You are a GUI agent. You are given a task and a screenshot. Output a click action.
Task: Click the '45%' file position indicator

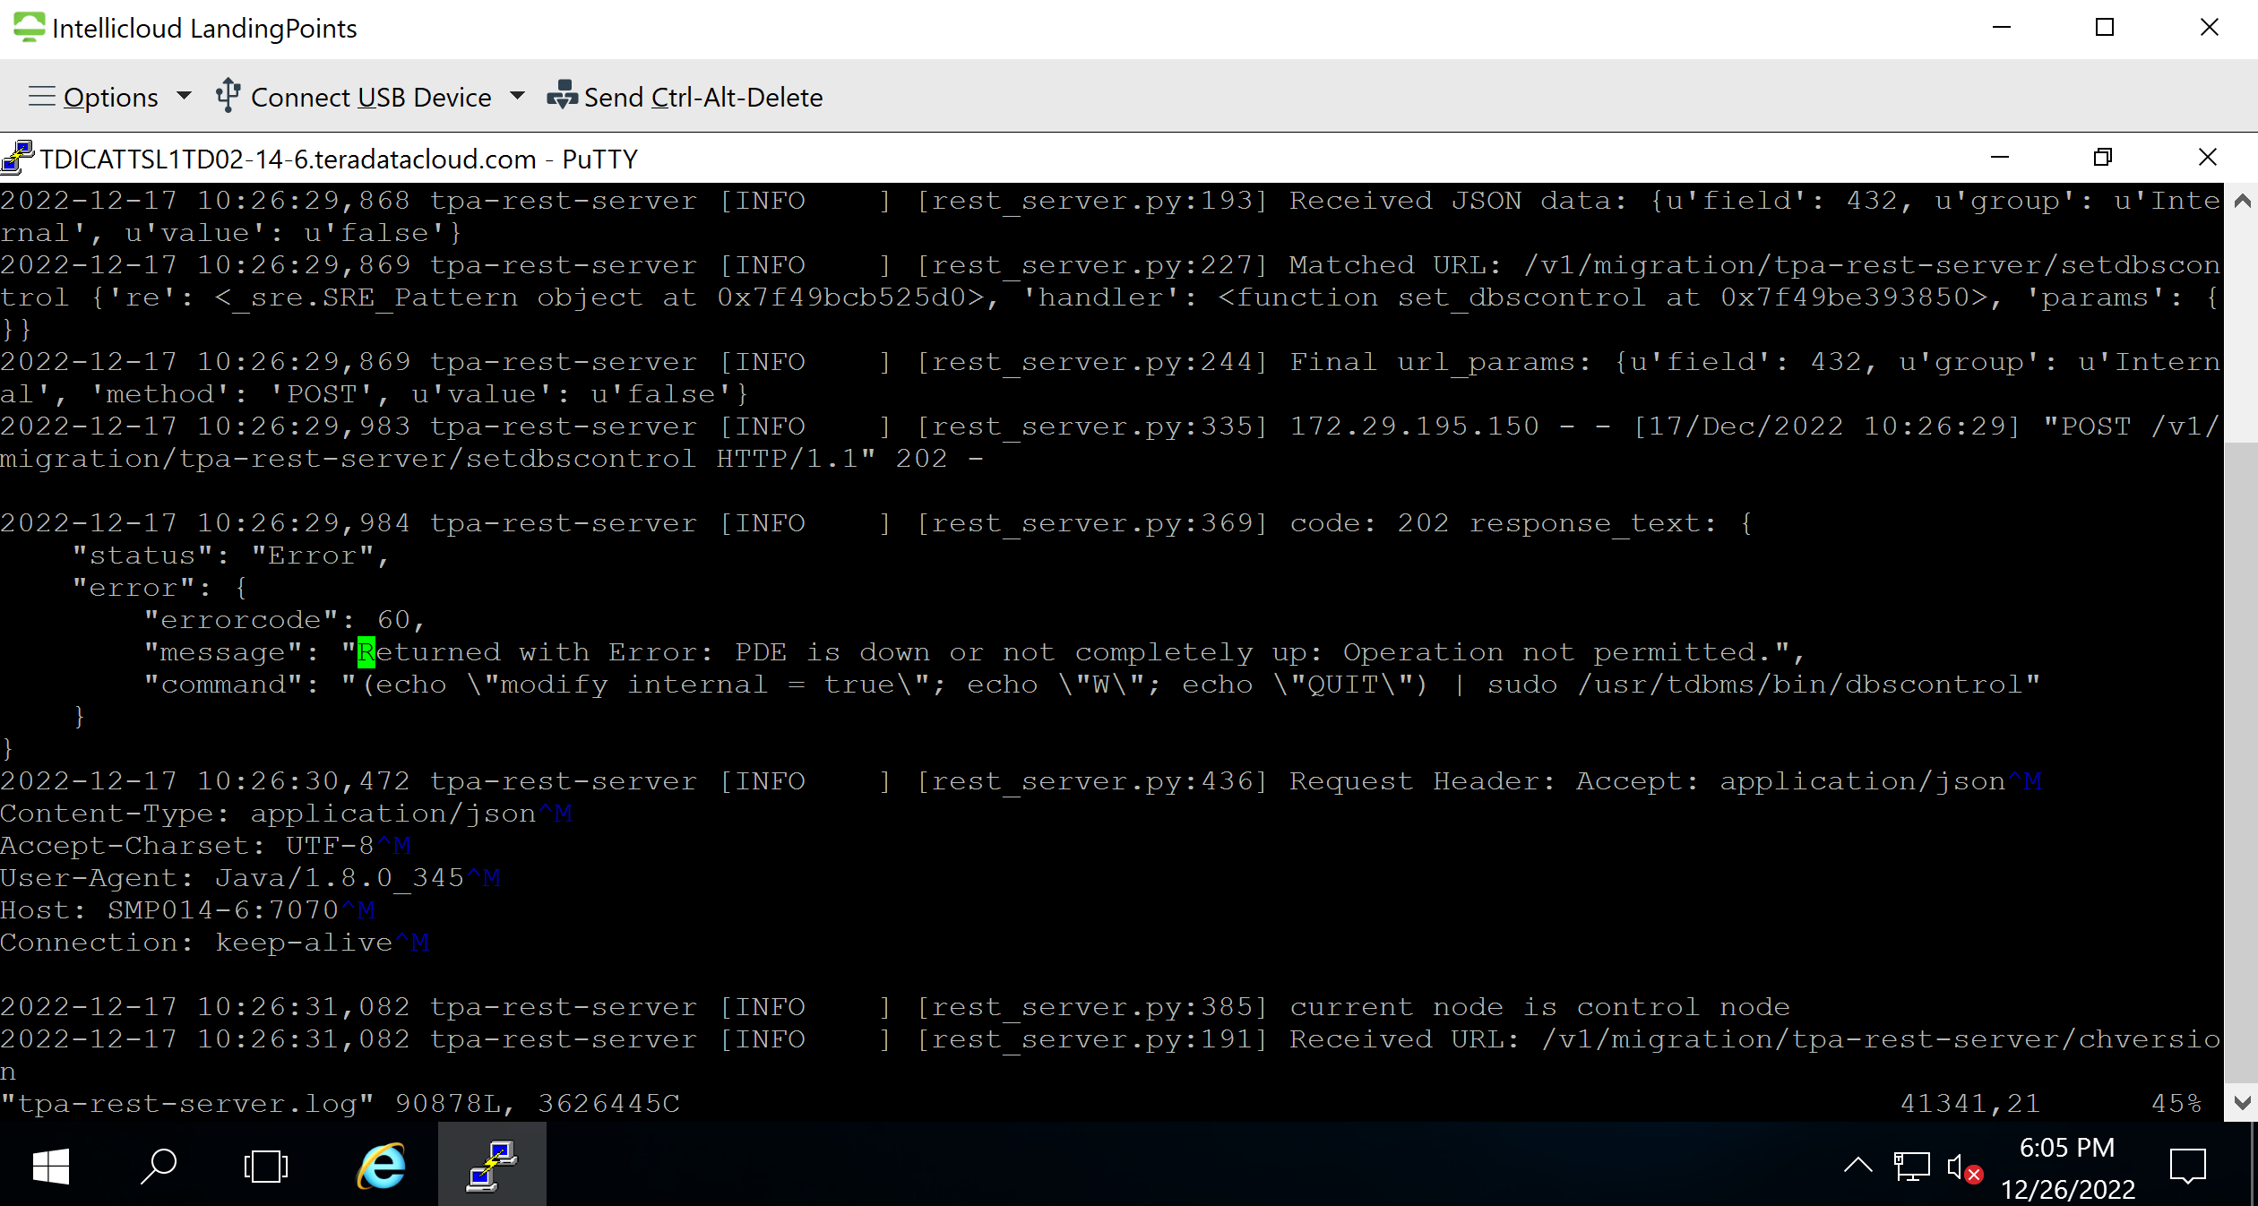(x=2176, y=1104)
